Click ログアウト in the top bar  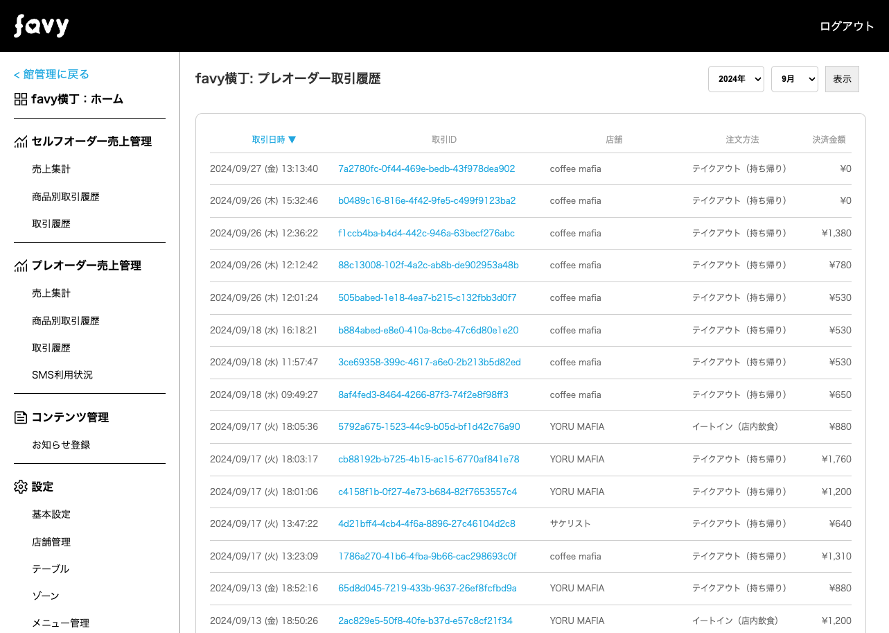(x=846, y=26)
